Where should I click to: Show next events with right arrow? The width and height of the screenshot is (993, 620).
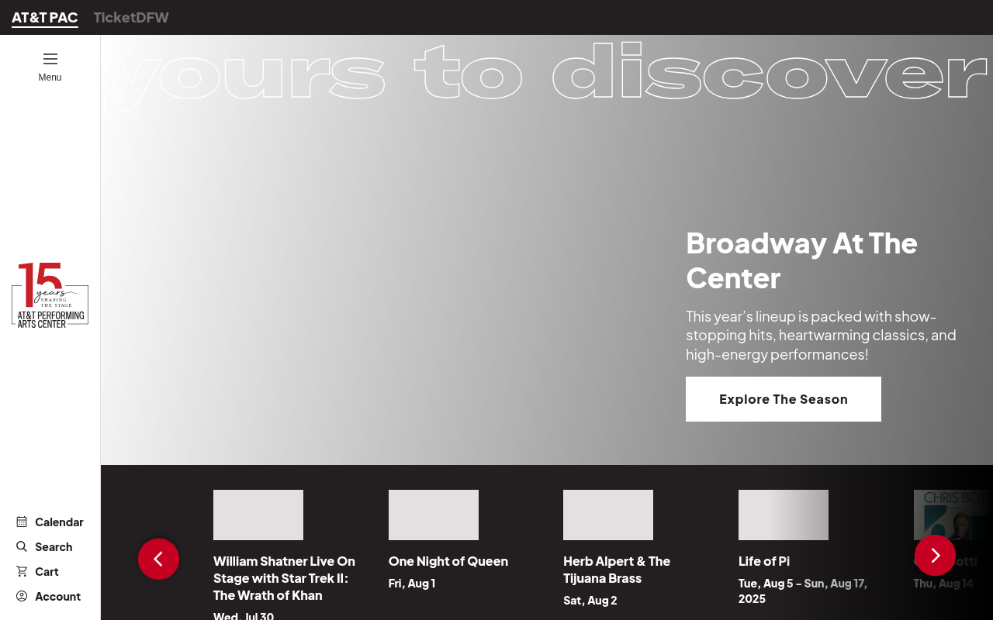click(x=935, y=555)
